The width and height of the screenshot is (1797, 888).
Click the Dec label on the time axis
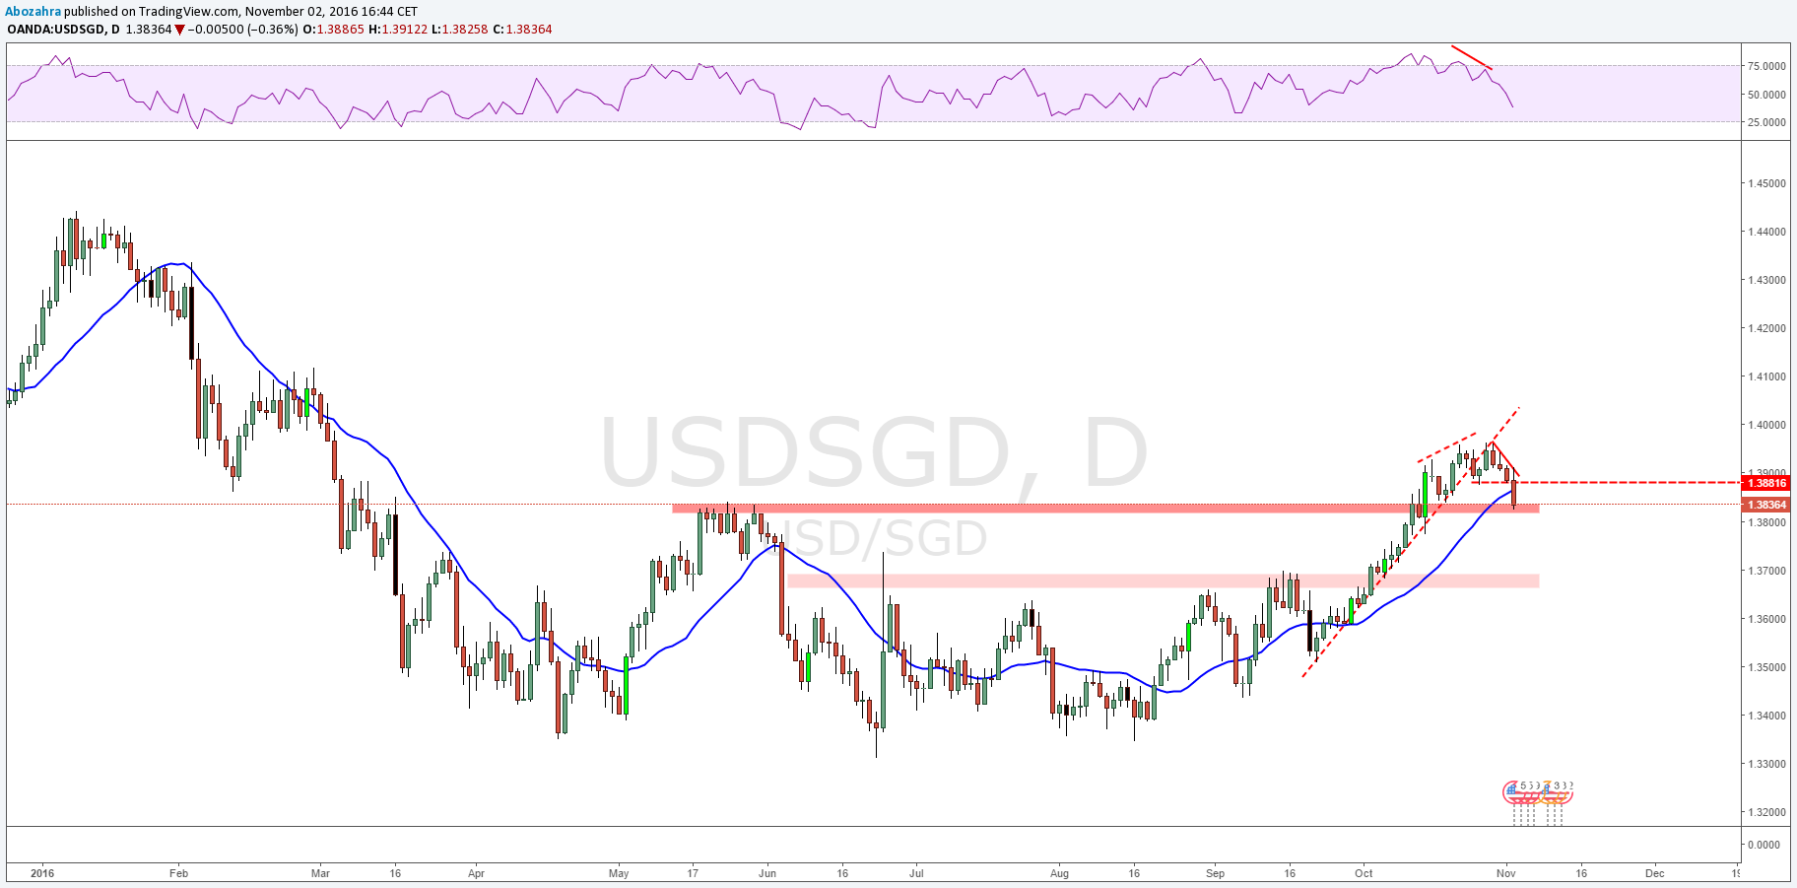point(1655,873)
